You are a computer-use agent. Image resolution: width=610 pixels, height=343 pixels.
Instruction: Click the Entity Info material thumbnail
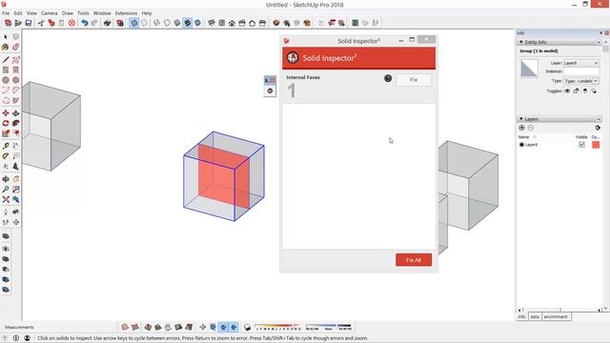[529, 69]
